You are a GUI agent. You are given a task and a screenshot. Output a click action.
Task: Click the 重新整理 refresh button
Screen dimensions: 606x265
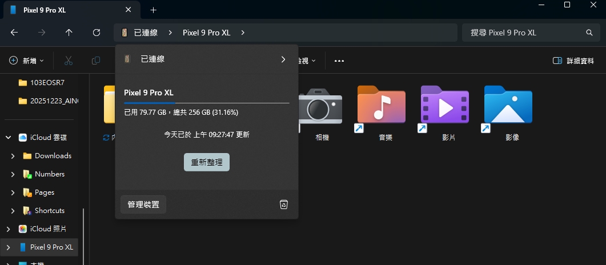pos(206,162)
